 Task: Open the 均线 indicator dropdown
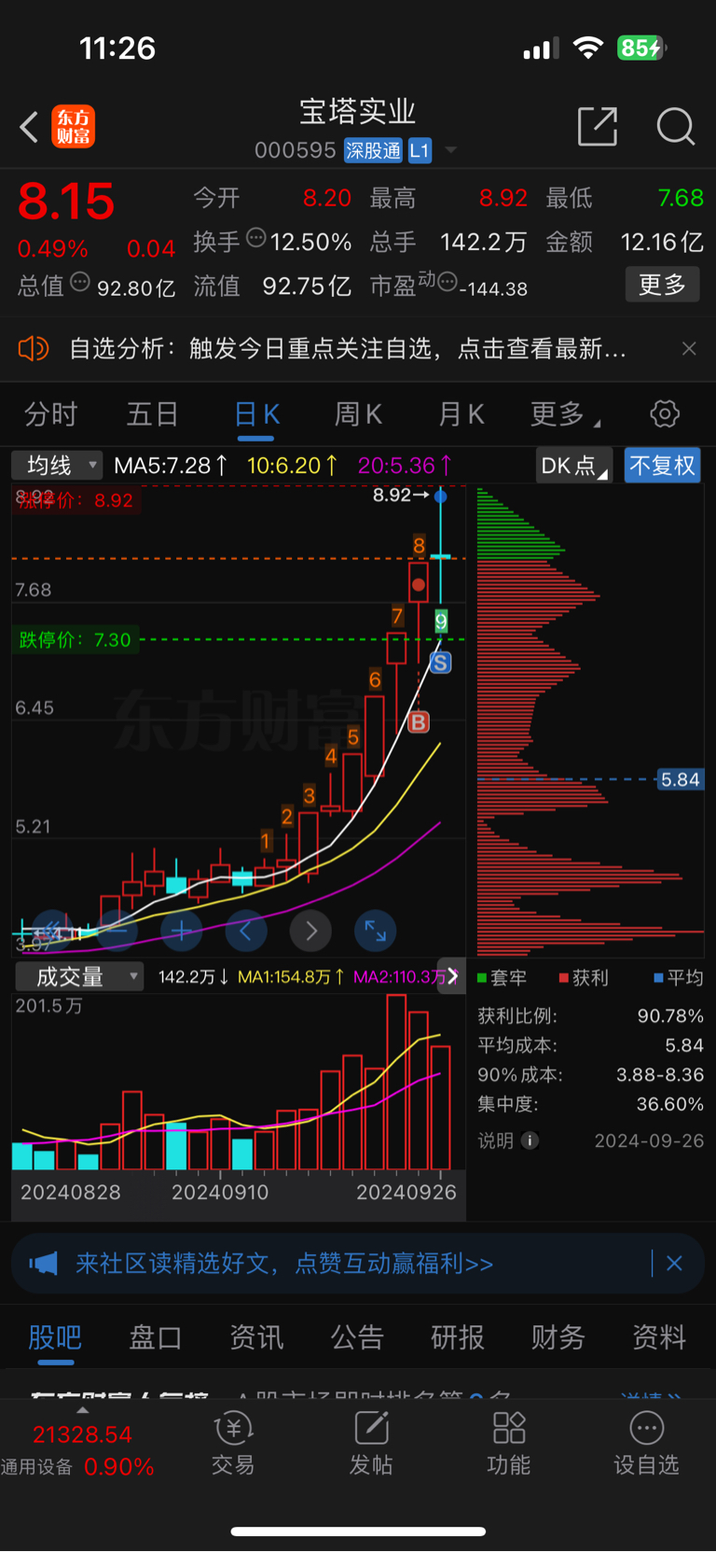pos(57,465)
